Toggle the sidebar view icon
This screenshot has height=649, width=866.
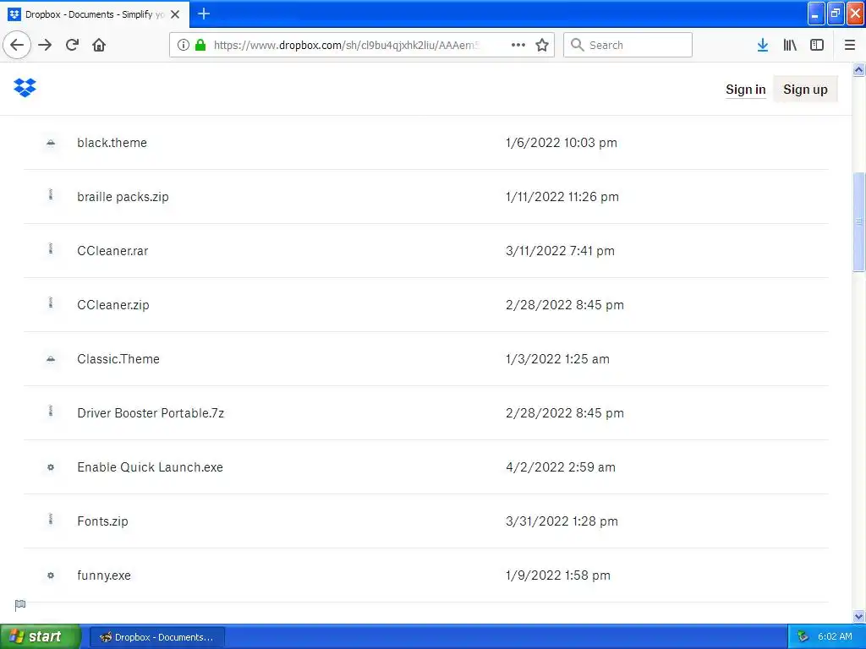(817, 45)
